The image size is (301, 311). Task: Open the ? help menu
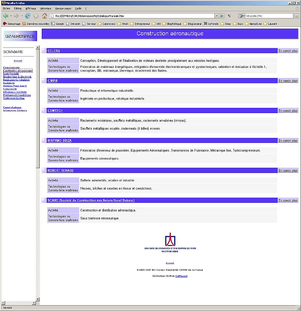click(86, 9)
